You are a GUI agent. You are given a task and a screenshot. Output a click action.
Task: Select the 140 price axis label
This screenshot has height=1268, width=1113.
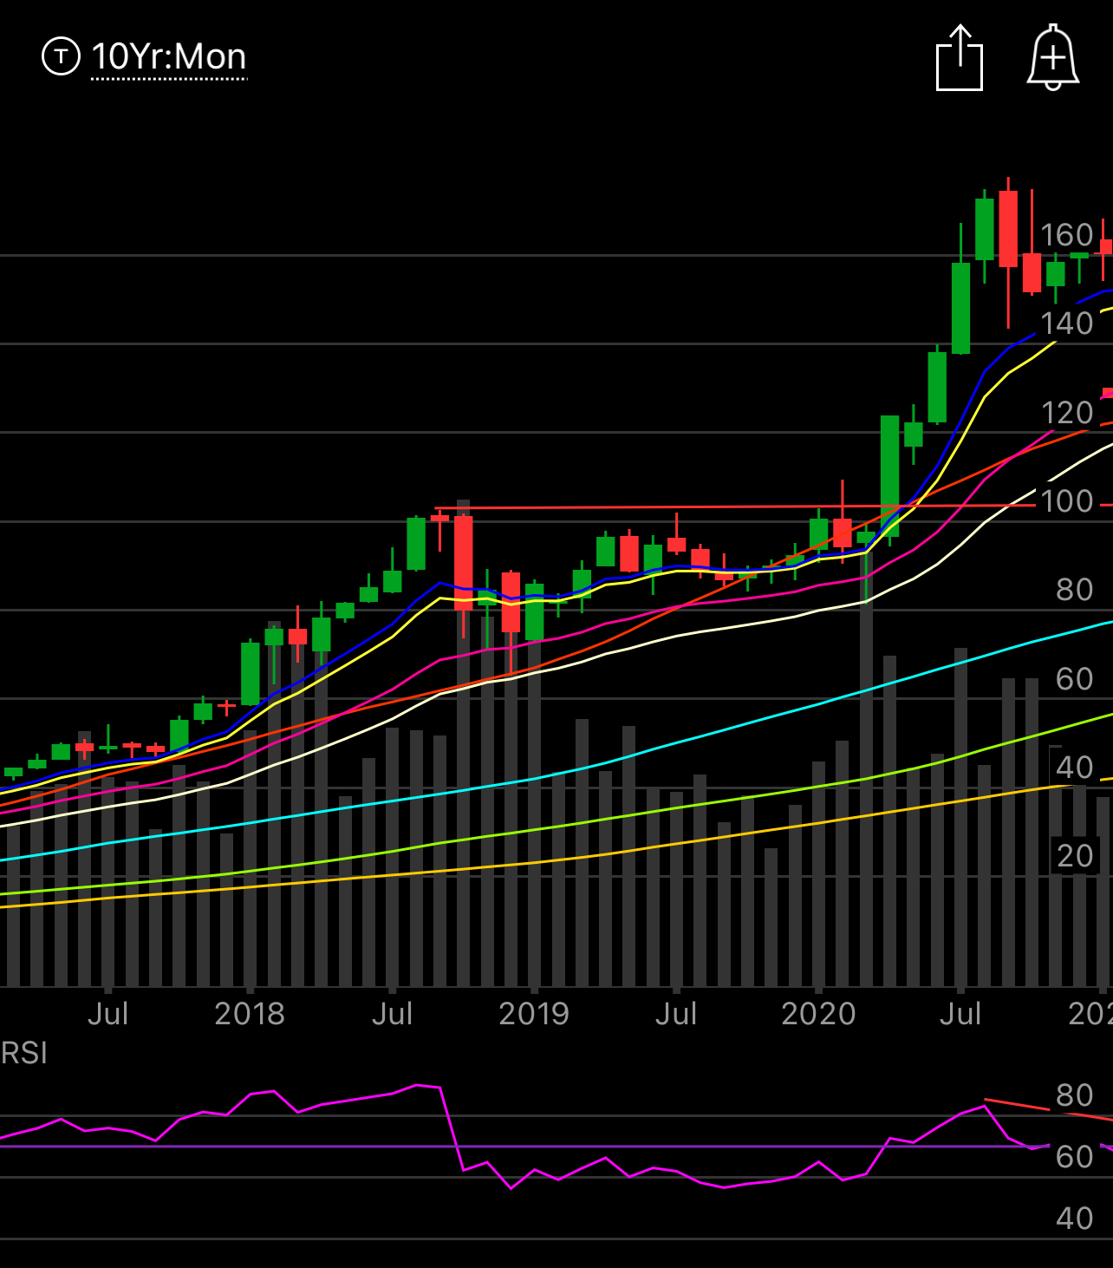point(1066,324)
